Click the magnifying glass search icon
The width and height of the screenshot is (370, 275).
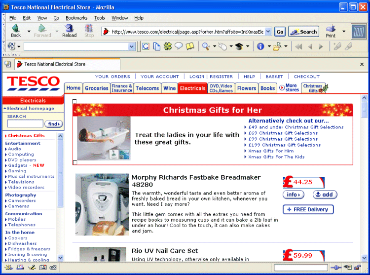tap(206, 46)
